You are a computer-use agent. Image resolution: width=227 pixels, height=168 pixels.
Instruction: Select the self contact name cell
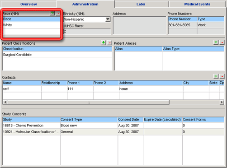22,89
